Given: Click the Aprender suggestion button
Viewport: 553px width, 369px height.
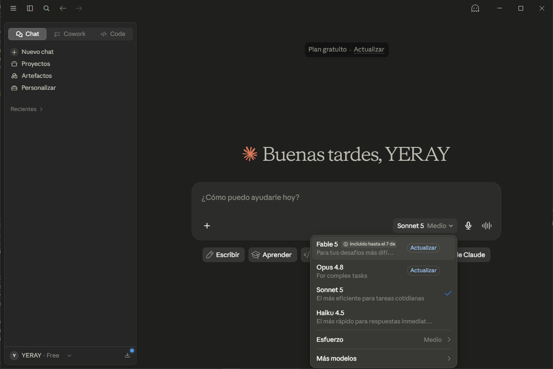Looking at the screenshot, I should point(273,255).
